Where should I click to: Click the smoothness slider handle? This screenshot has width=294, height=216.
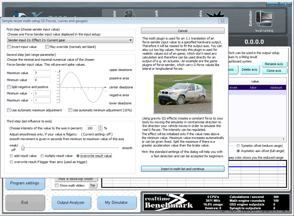click(23, 148)
